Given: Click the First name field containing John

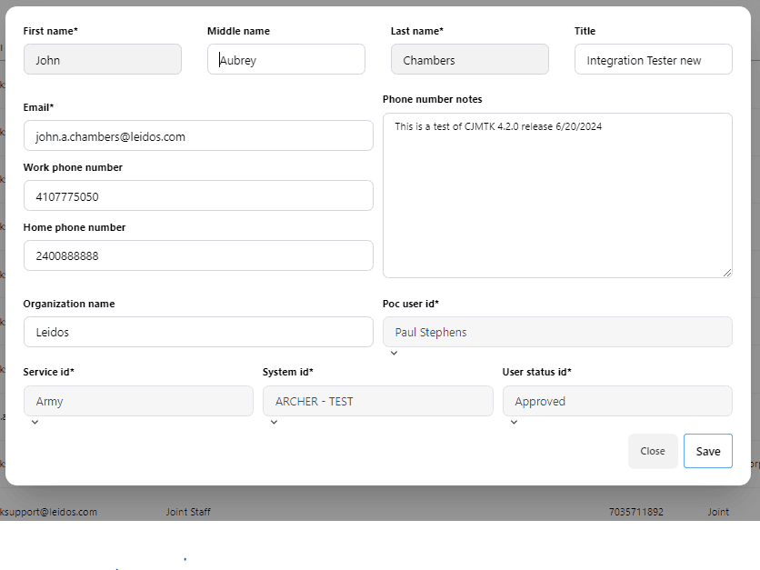Looking at the screenshot, I should [x=102, y=60].
